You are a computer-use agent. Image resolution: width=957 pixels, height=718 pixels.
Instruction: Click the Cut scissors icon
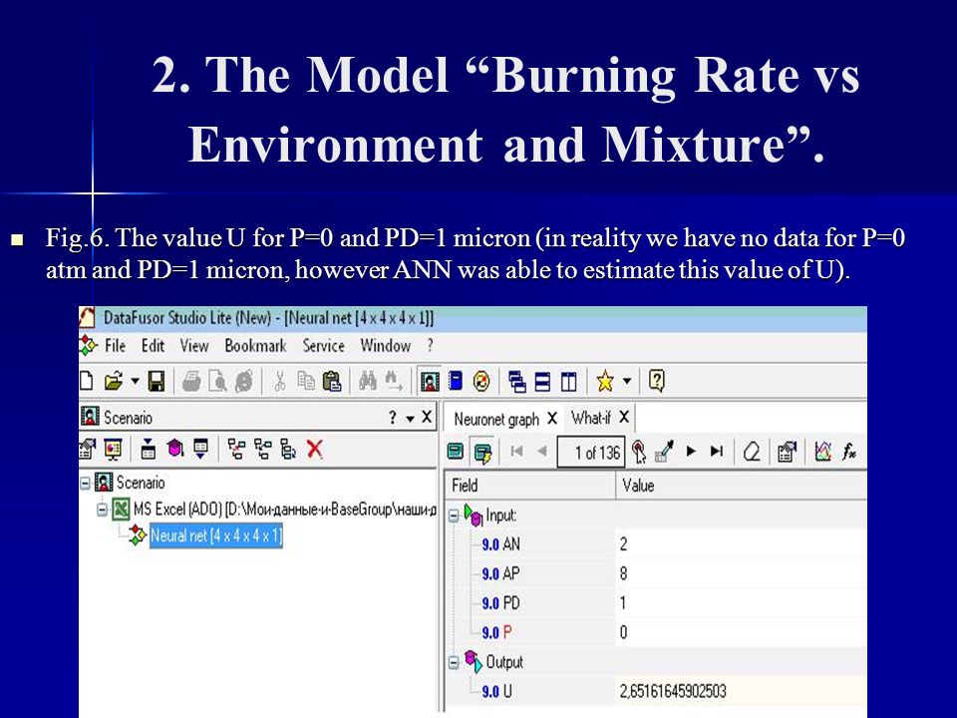coord(280,382)
